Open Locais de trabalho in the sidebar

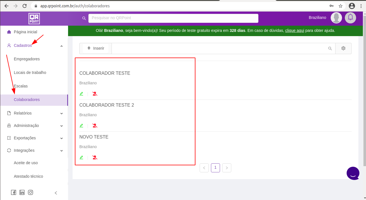click(30, 72)
